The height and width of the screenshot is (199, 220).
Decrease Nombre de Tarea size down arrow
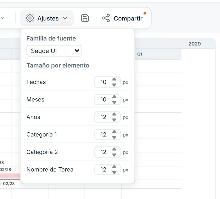click(114, 172)
